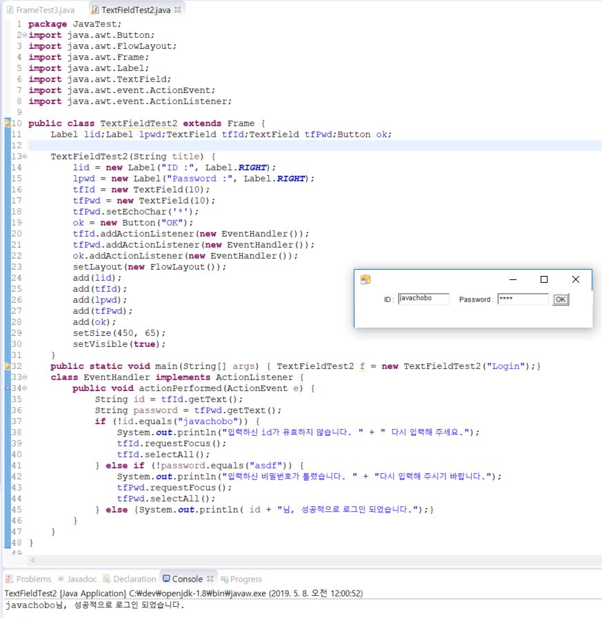Collapse the actionPerformed fold marker at line 34
Screen dimensions: 602x618
(24, 388)
